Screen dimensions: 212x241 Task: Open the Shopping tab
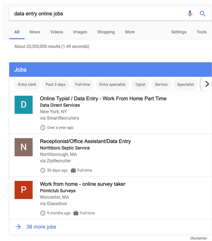coord(106,32)
